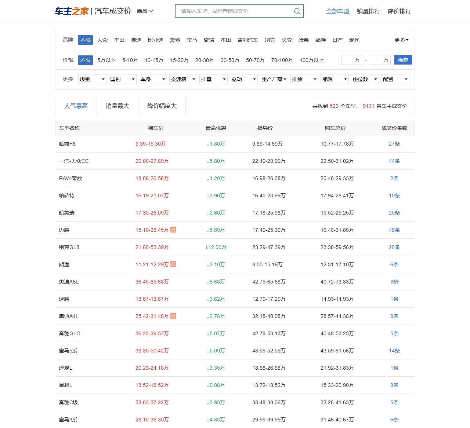Viewport: 470px width, 428px height.
Task: Open 销量排行 in top navigation
Action: click(x=369, y=11)
